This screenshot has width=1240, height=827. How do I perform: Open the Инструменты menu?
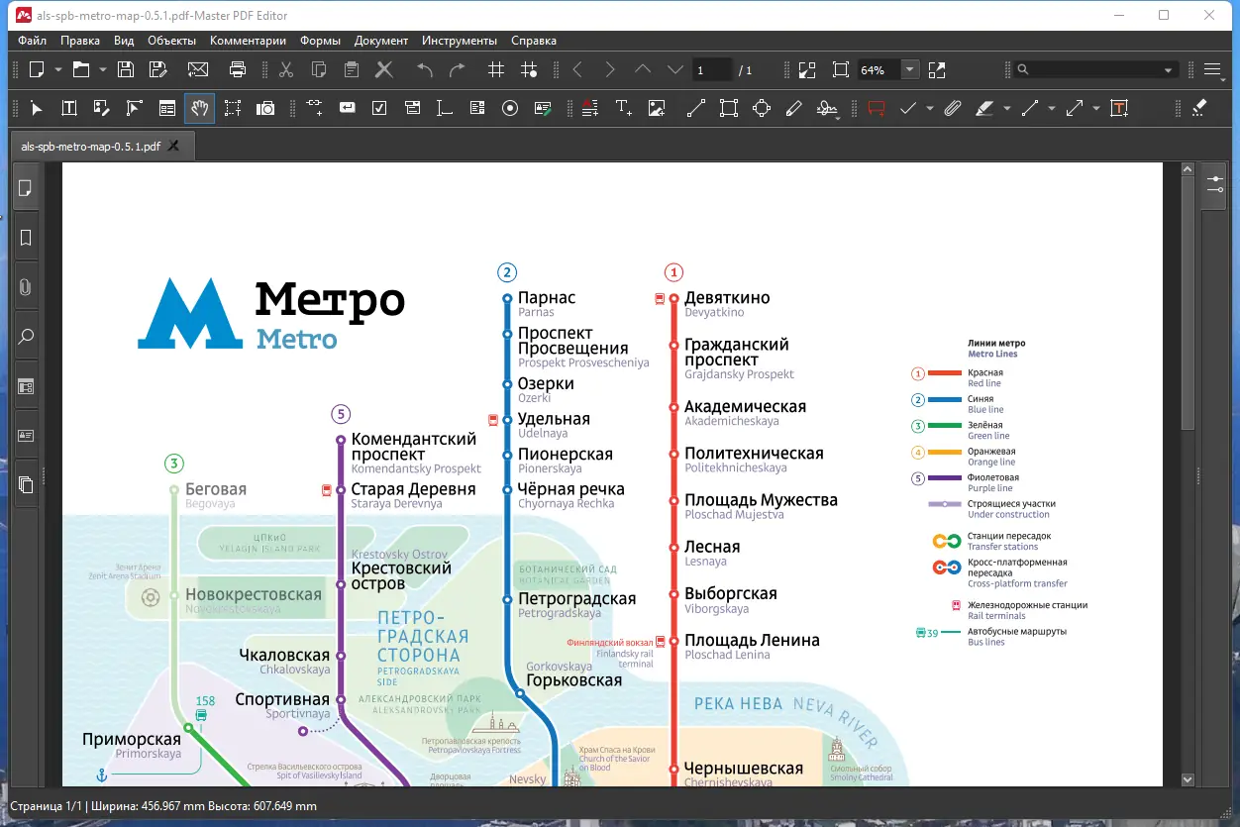click(460, 41)
